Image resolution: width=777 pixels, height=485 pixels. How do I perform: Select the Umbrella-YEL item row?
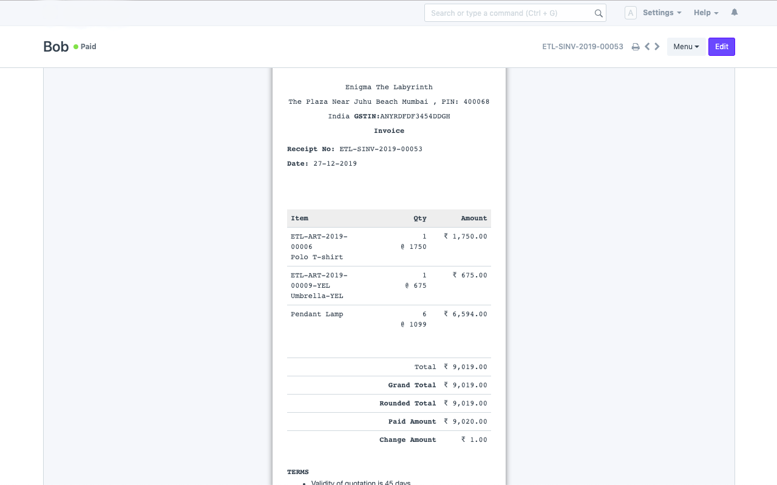point(388,285)
